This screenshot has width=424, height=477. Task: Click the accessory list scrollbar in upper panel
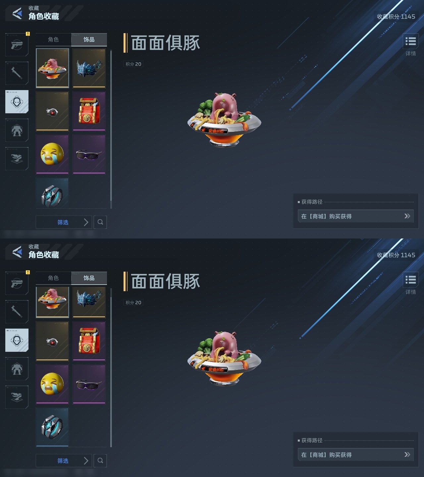(111, 125)
